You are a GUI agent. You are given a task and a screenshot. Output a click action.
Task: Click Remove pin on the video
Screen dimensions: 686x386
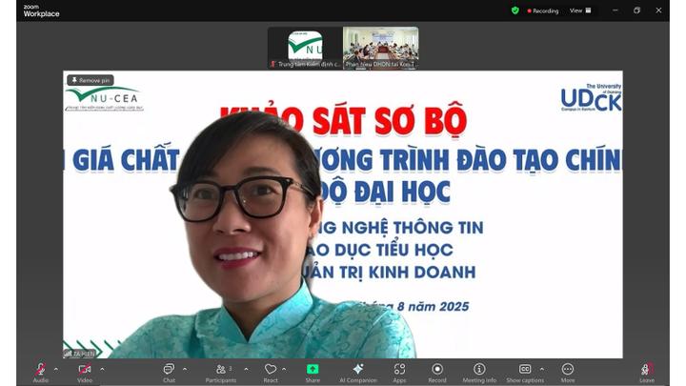[x=91, y=80]
